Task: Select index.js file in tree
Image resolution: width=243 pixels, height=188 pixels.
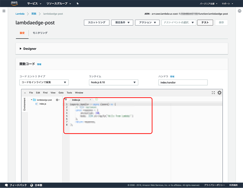Action: [43, 104]
